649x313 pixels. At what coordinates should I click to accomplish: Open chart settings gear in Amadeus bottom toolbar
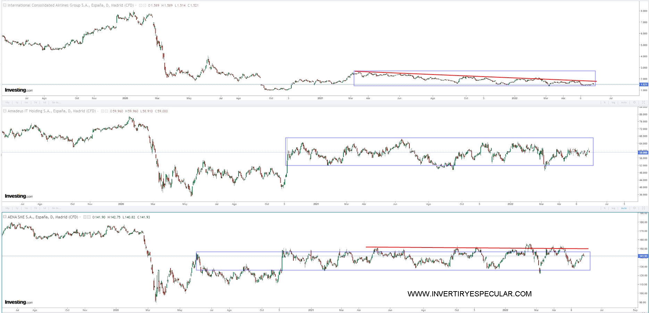tap(634, 208)
